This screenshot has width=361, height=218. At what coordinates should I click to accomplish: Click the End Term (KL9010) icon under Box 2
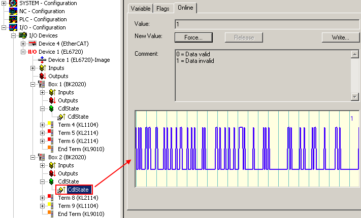coord(51,213)
